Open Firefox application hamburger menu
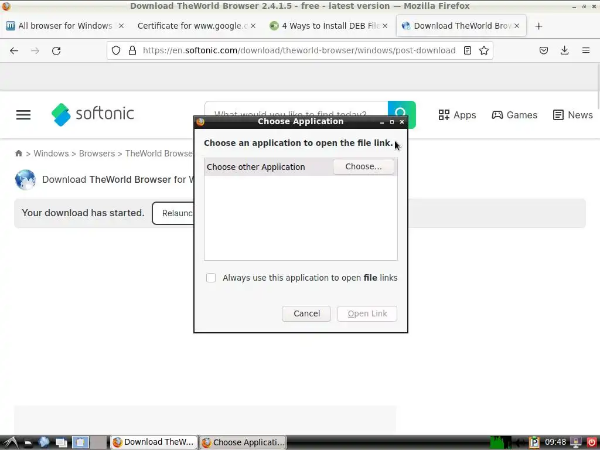Screen dimensions: 600x450 pyautogui.click(x=586, y=50)
